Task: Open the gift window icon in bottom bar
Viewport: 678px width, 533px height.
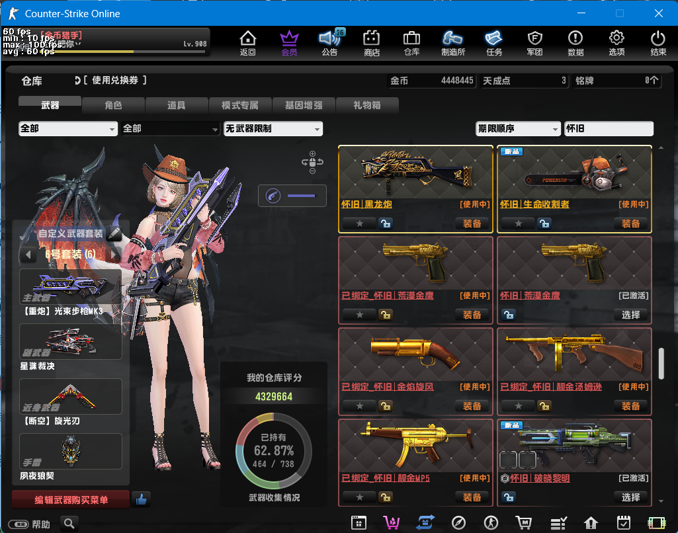Action: point(359,523)
